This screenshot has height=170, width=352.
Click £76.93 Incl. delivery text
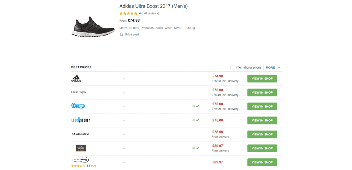[x=225, y=81]
